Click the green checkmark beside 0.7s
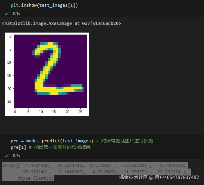This screenshot has height=185, width=204. pyautogui.click(x=7, y=155)
